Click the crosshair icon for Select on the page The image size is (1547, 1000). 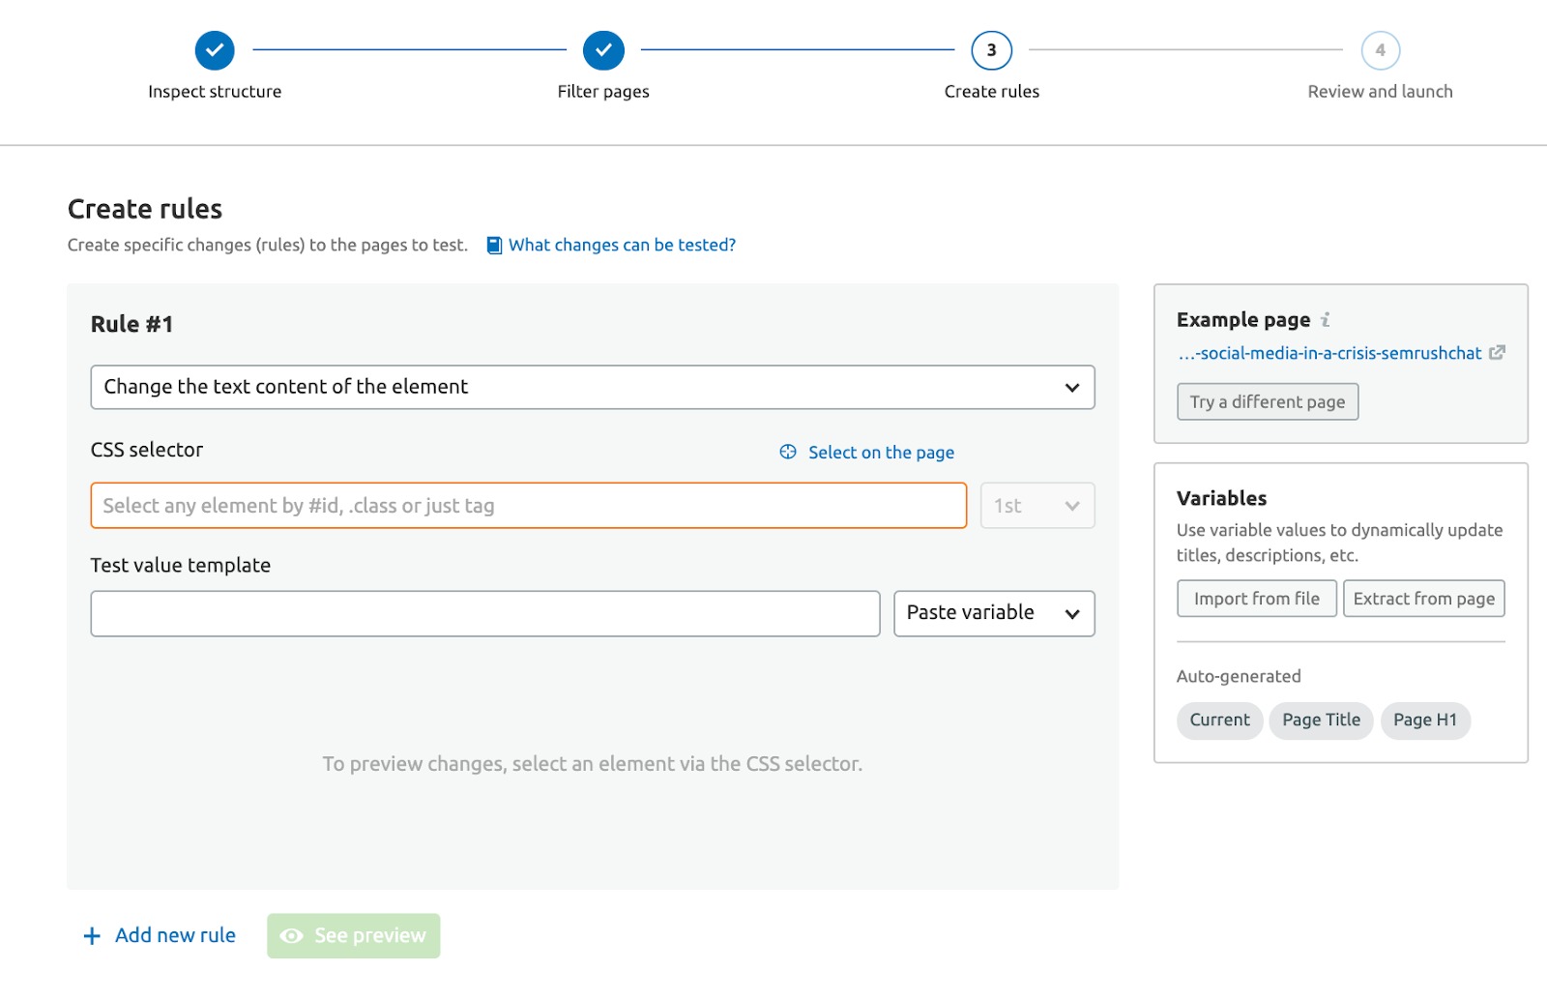(788, 452)
